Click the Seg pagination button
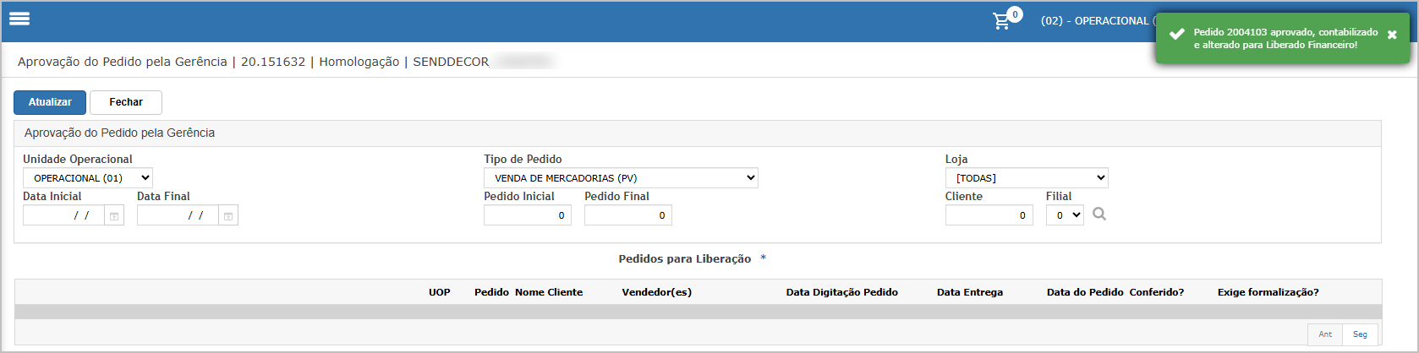 [x=1360, y=334]
